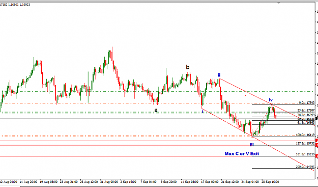318x187 pixels.
Task: Select the blue wave label 'iv'
Action: click(271, 100)
